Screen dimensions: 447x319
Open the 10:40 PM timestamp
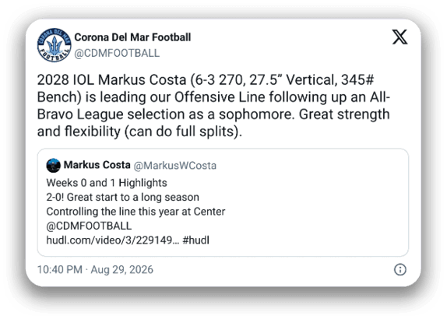click(60, 269)
